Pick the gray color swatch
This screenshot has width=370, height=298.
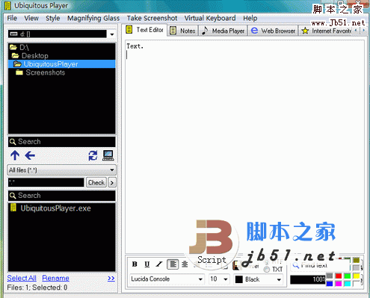330,276
